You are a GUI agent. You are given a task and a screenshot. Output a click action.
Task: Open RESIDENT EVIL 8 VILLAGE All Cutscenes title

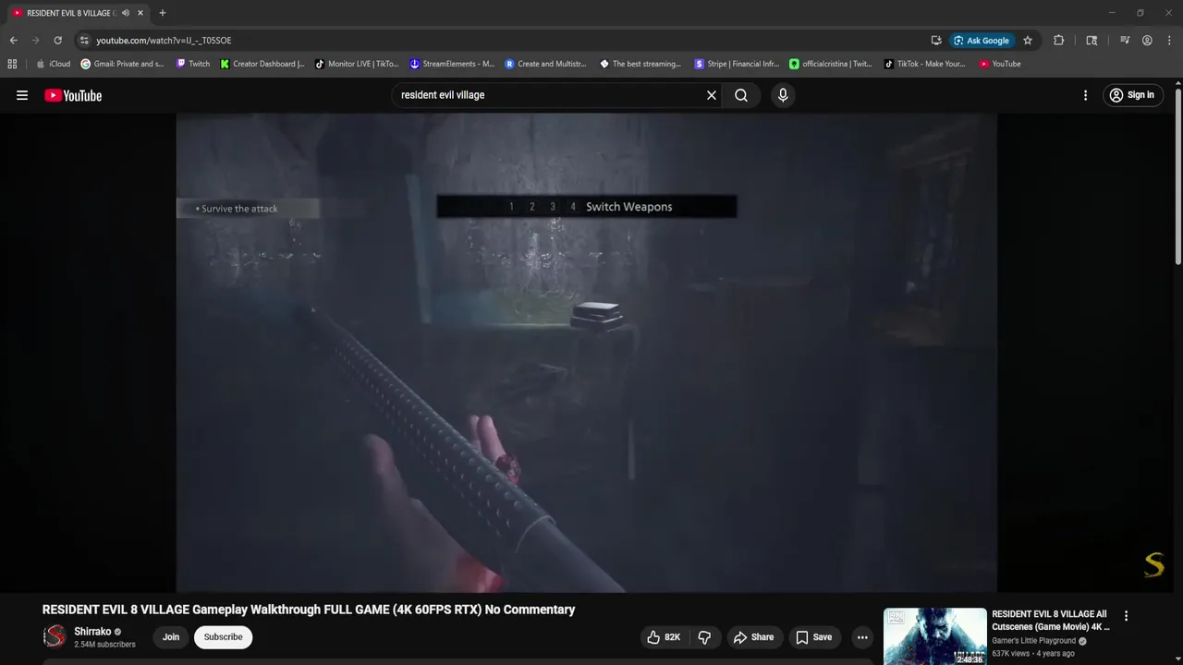(1051, 620)
